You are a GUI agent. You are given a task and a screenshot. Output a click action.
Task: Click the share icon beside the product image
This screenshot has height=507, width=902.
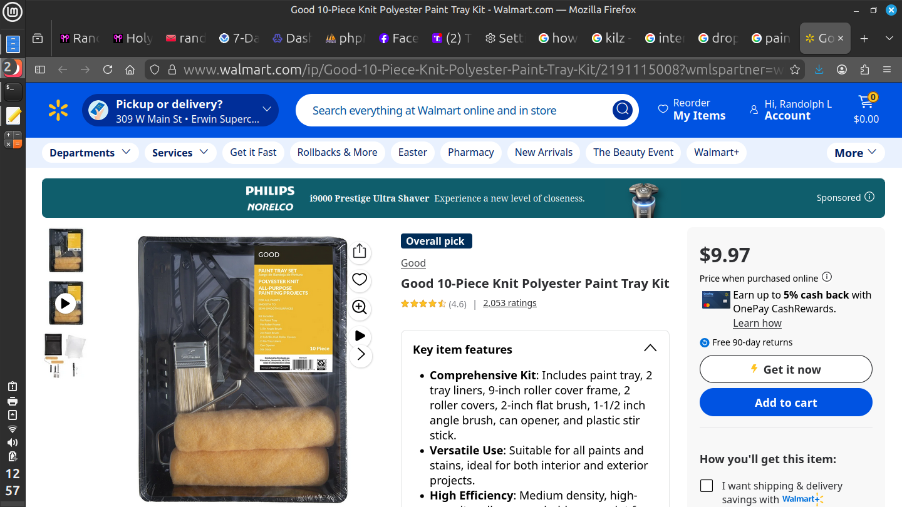pyautogui.click(x=360, y=251)
